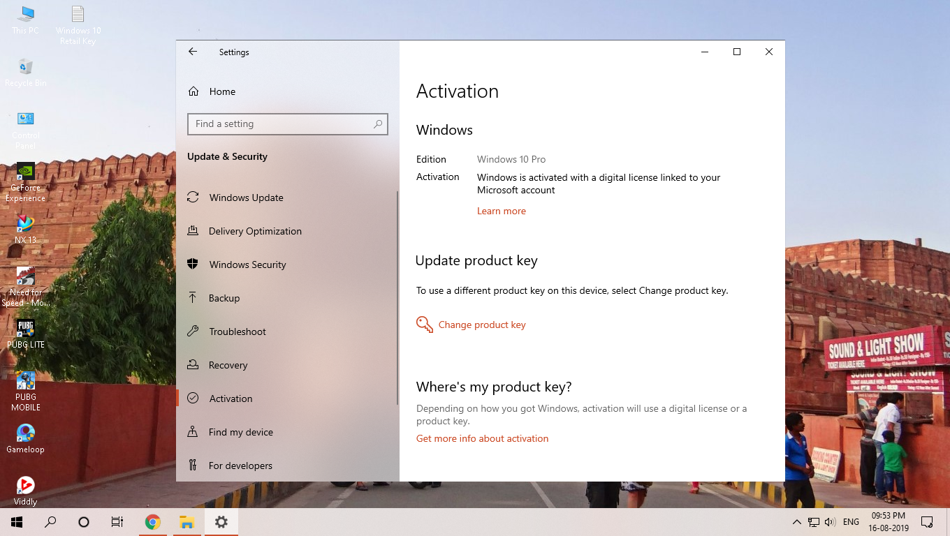Open Google Chrome from the taskbar
The image size is (950, 536).
(x=153, y=522)
